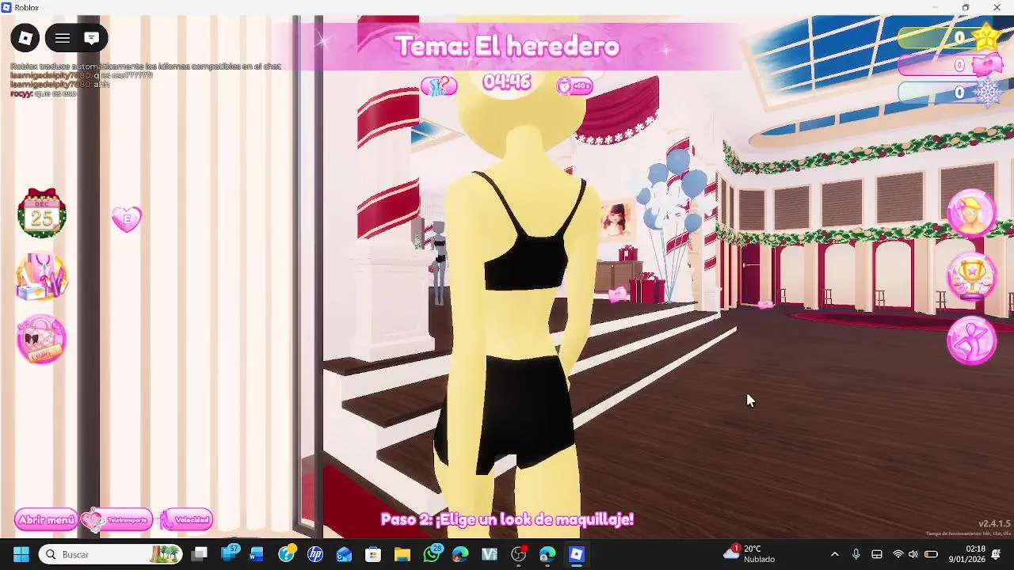
Task: Click Abrir menú button
Action: [x=46, y=520]
